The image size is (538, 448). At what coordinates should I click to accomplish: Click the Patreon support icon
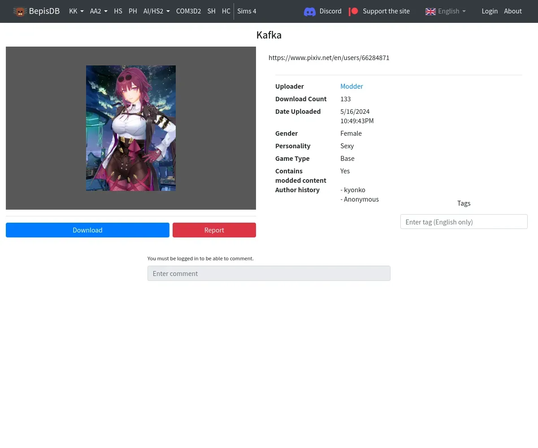pos(354,11)
